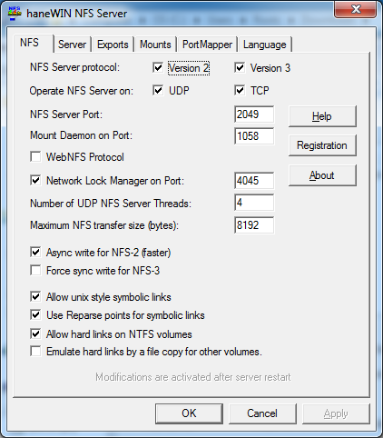The image size is (383, 438).
Task: Toggle Allow unix style symbolic links
Action: [35, 297]
